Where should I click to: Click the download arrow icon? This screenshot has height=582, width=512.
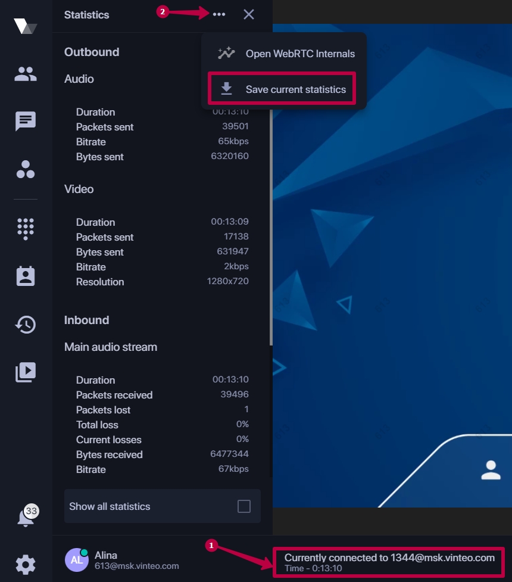pos(226,89)
